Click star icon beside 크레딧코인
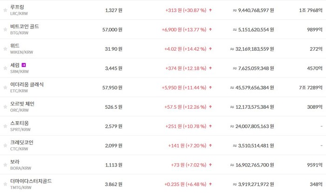326x193 pixels. click(x=5, y=145)
